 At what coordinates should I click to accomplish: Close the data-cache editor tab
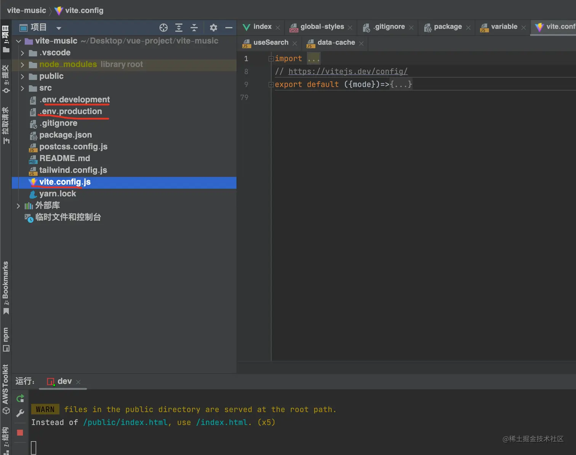point(361,43)
